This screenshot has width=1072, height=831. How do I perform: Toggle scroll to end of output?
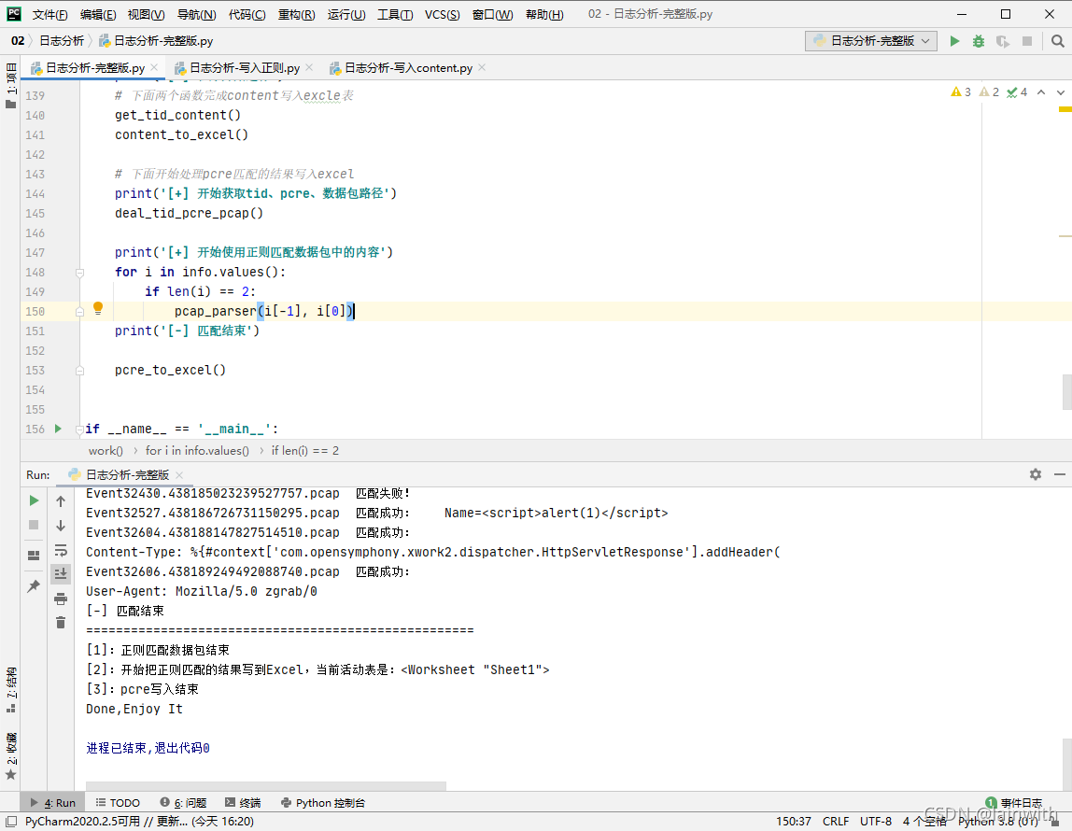pos(61,573)
